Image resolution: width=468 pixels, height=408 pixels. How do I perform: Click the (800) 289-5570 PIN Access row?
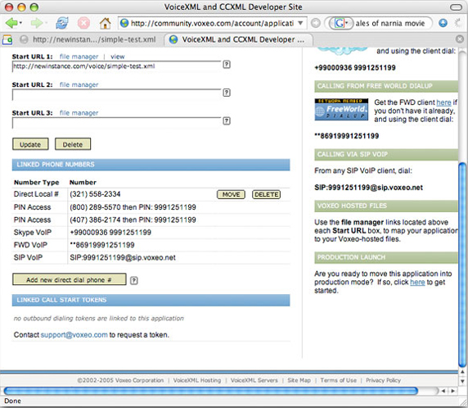coord(151,207)
